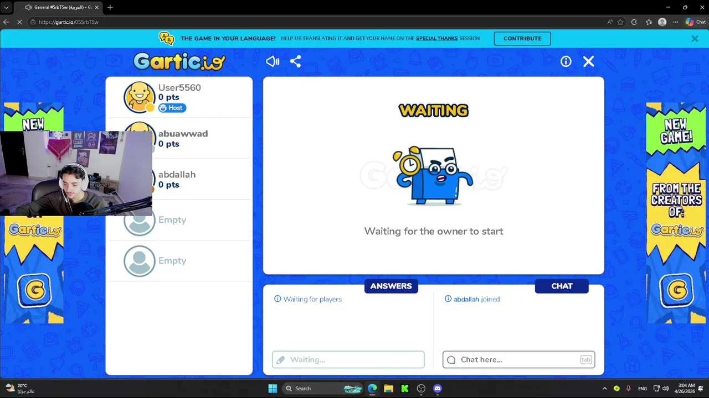709x398 pixels.
Task: Open the left New Game ad banner
Action: 34,271
